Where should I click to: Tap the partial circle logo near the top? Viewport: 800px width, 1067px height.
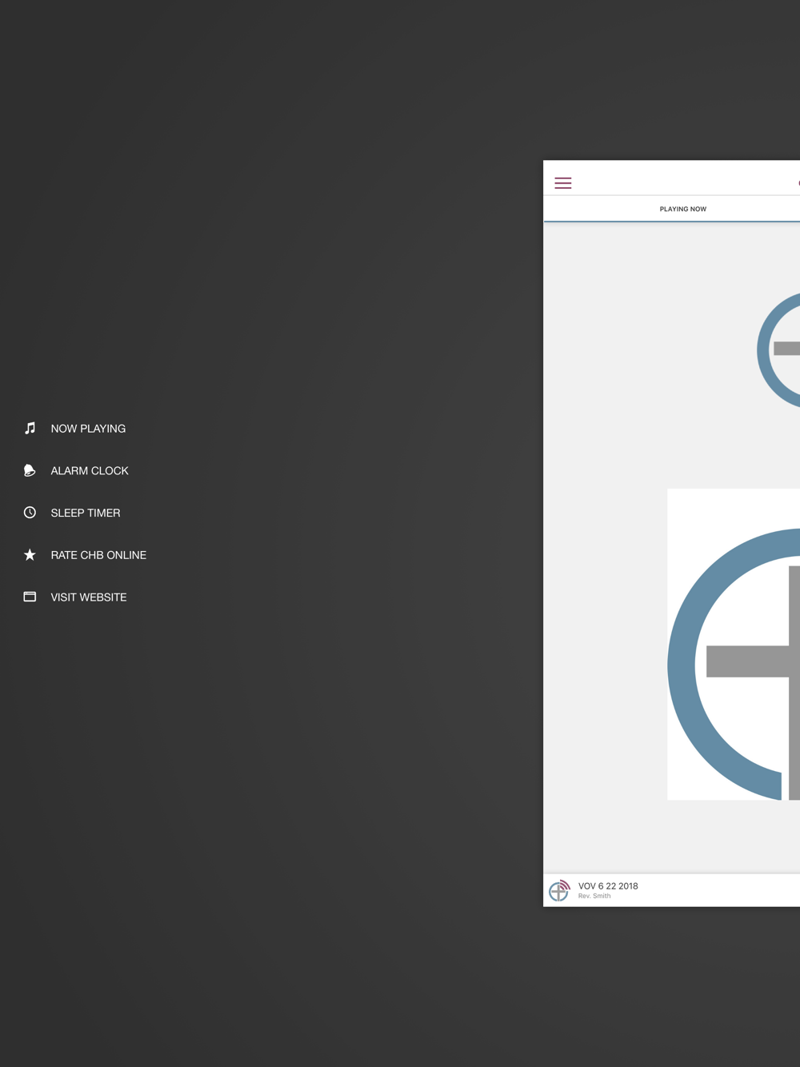778,350
